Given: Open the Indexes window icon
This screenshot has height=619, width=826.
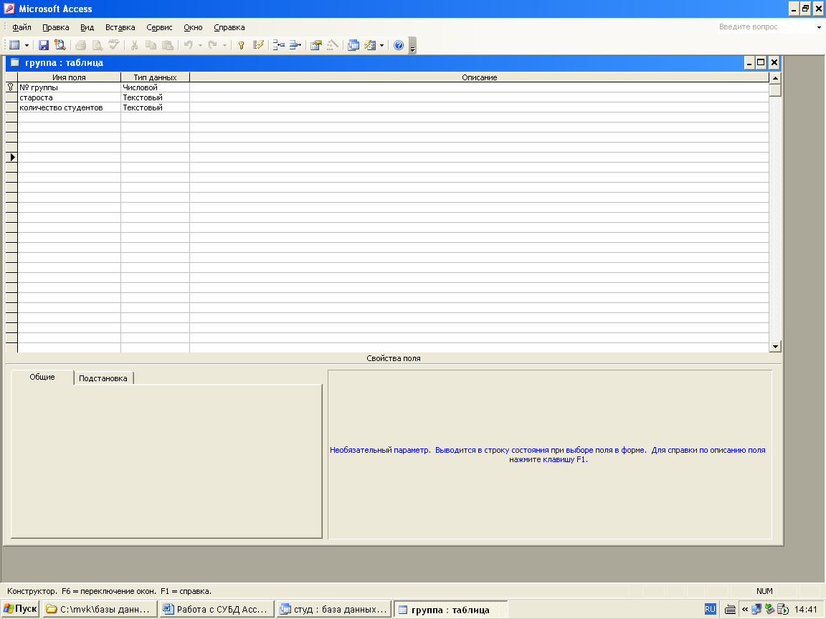Looking at the screenshot, I should [x=258, y=45].
